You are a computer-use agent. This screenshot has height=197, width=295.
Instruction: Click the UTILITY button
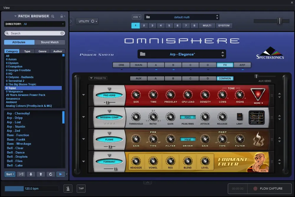(87, 21)
